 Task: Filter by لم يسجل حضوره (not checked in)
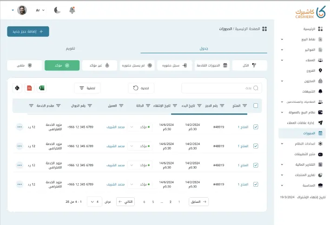click(137, 65)
